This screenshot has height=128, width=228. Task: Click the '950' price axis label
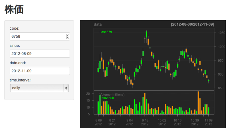221,60
